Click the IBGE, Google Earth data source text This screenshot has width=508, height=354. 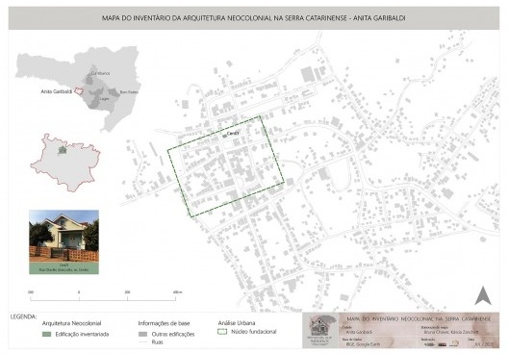click(x=359, y=344)
